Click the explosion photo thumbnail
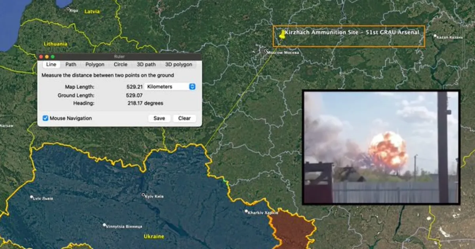 381,147
